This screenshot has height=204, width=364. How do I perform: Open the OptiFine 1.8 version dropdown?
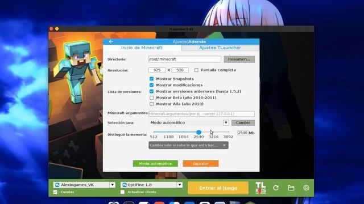(x=180, y=185)
